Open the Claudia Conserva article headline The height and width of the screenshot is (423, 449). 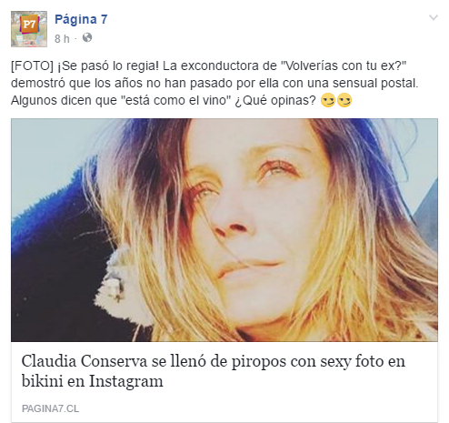click(x=214, y=370)
